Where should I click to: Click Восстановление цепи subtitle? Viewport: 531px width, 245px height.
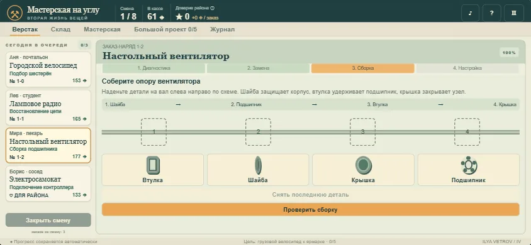coord(36,112)
